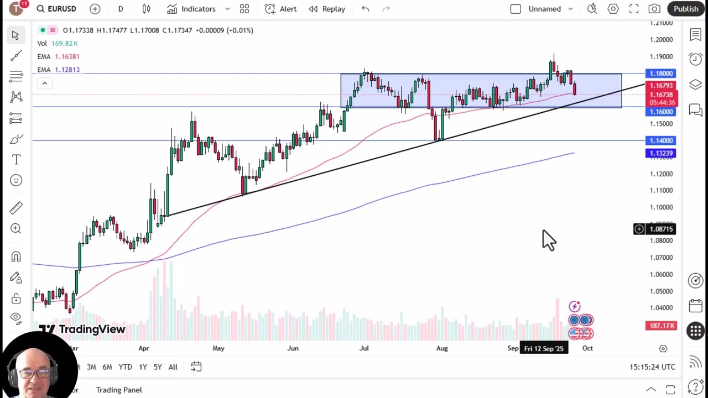Open the Trading Panel tab

click(118, 390)
